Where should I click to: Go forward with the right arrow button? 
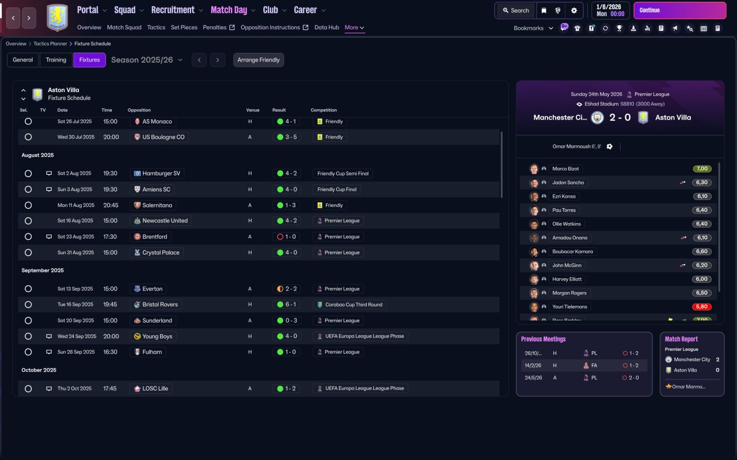click(x=29, y=18)
